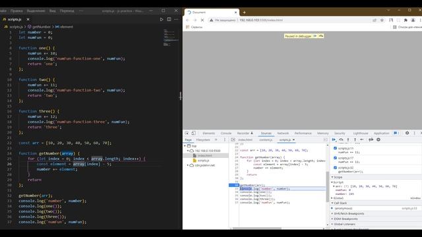The height and width of the screenshot is (237, 422).
Task: Click VS Code minimap
Action: pos(171,38)
